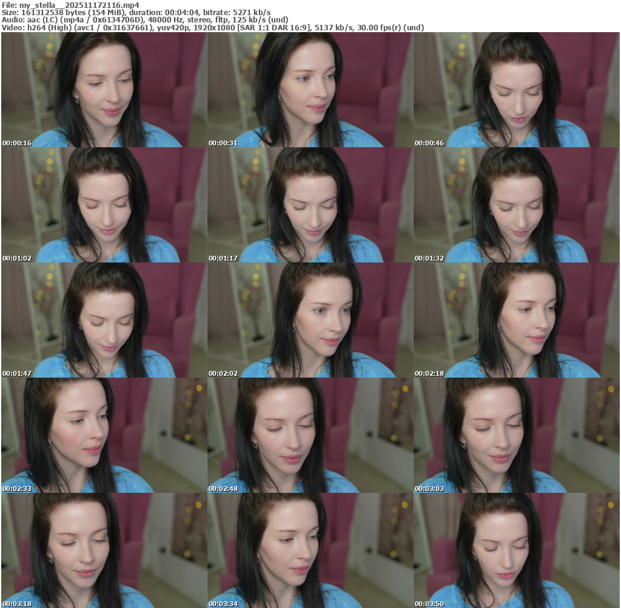The image size is (621, 608).
Task: Pick the frame at 00:02:02
Action: tap(310, 320)
